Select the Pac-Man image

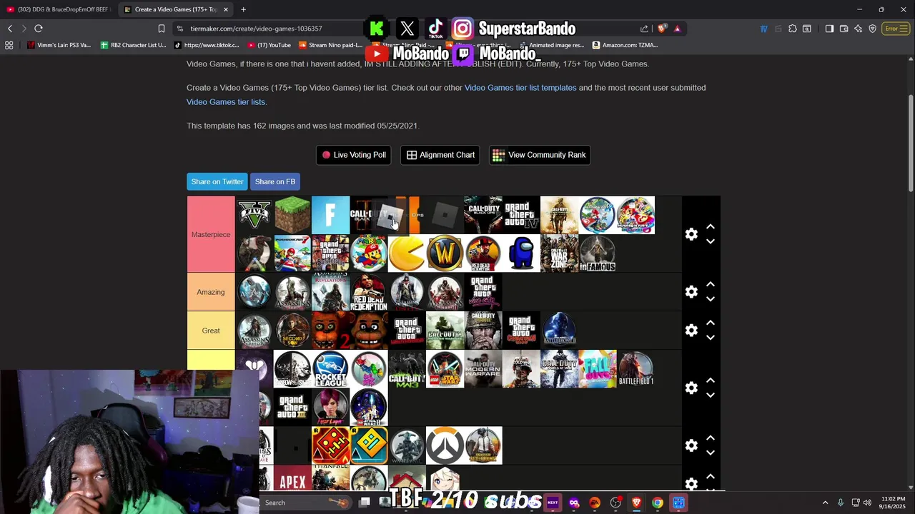(407, 253)
